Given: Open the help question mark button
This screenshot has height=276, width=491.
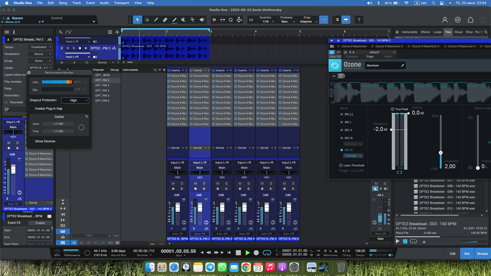Looking at the screenshot, I should pos(359,20).
